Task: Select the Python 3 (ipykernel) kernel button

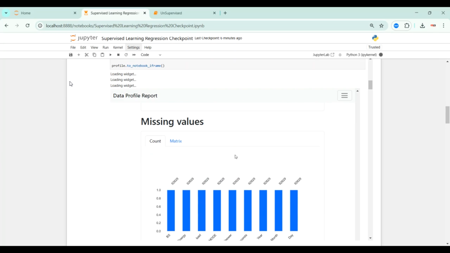Action: pyautogui.click(x=361, y=55)
